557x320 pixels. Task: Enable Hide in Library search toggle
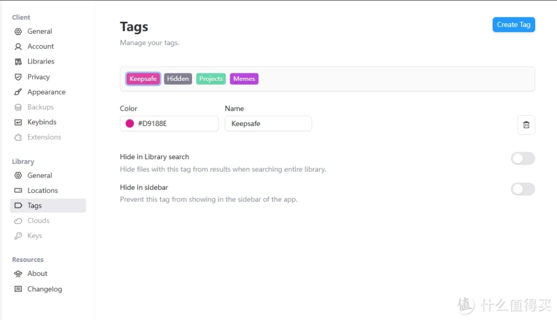click(x=523, y=159)
